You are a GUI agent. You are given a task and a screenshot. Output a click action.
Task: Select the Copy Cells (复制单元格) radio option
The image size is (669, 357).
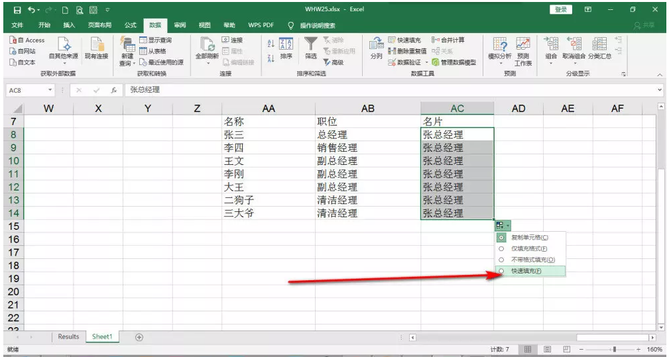point(530,238)
